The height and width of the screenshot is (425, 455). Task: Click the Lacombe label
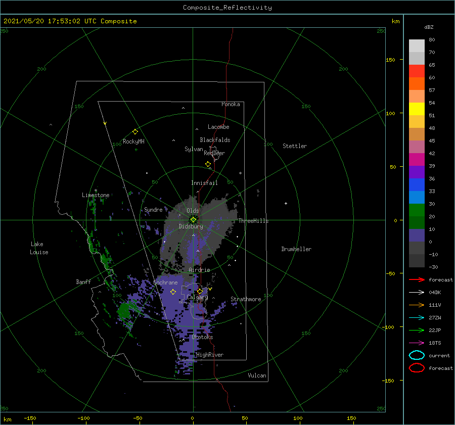[218, 127]
